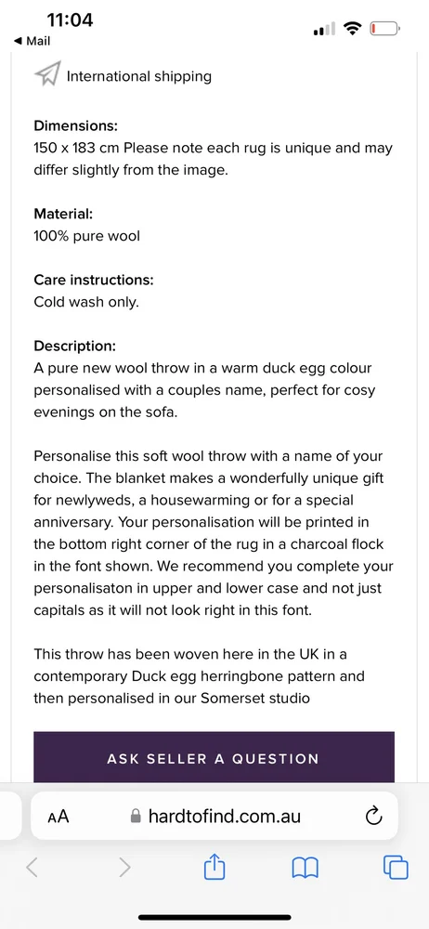This screenshot has width=429, height=929.
Task: Return to the Mail app
Action: [32, 41]
